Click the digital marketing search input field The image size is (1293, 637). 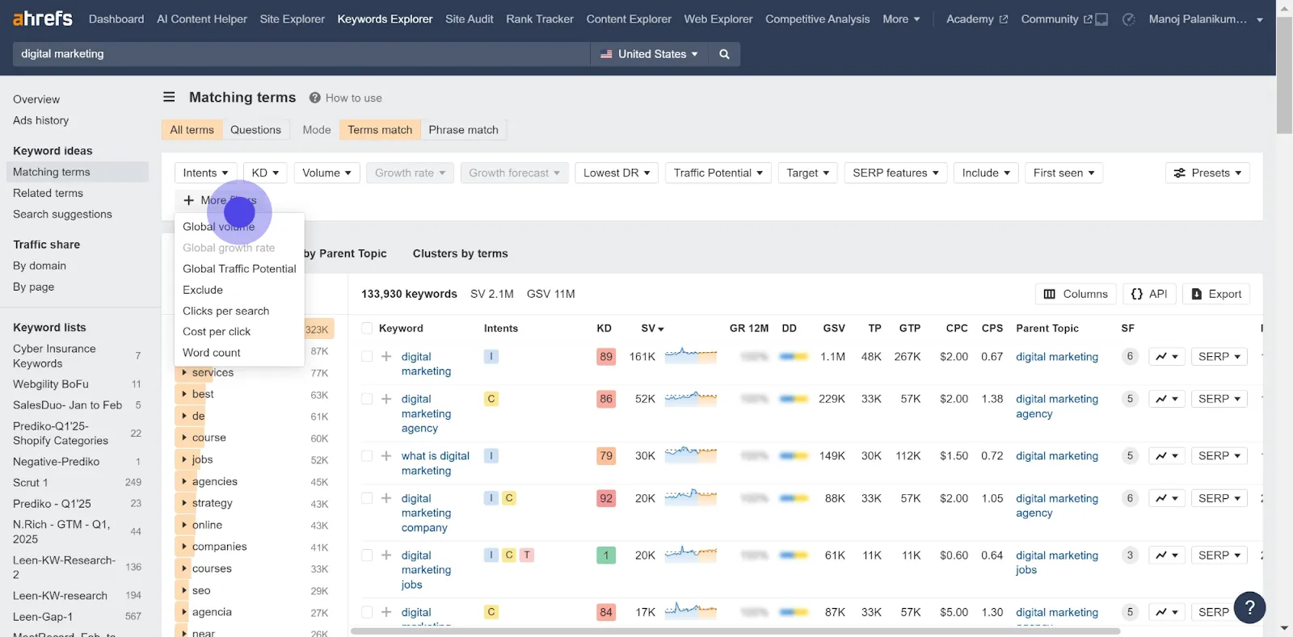pos(301,54)
